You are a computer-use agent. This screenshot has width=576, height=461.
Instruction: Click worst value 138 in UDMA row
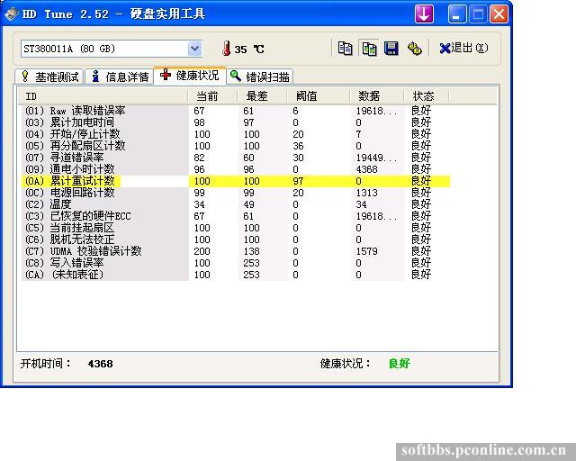pos(251,251)
